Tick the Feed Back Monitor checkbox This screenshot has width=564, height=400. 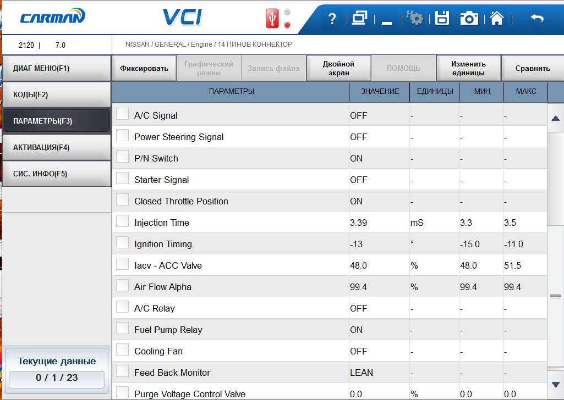tap(122, 371)
